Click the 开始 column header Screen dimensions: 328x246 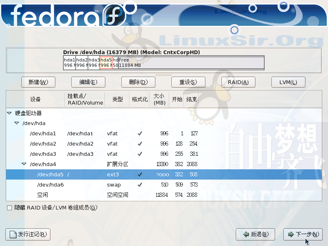pyautogui.click(x=177, y=99)
